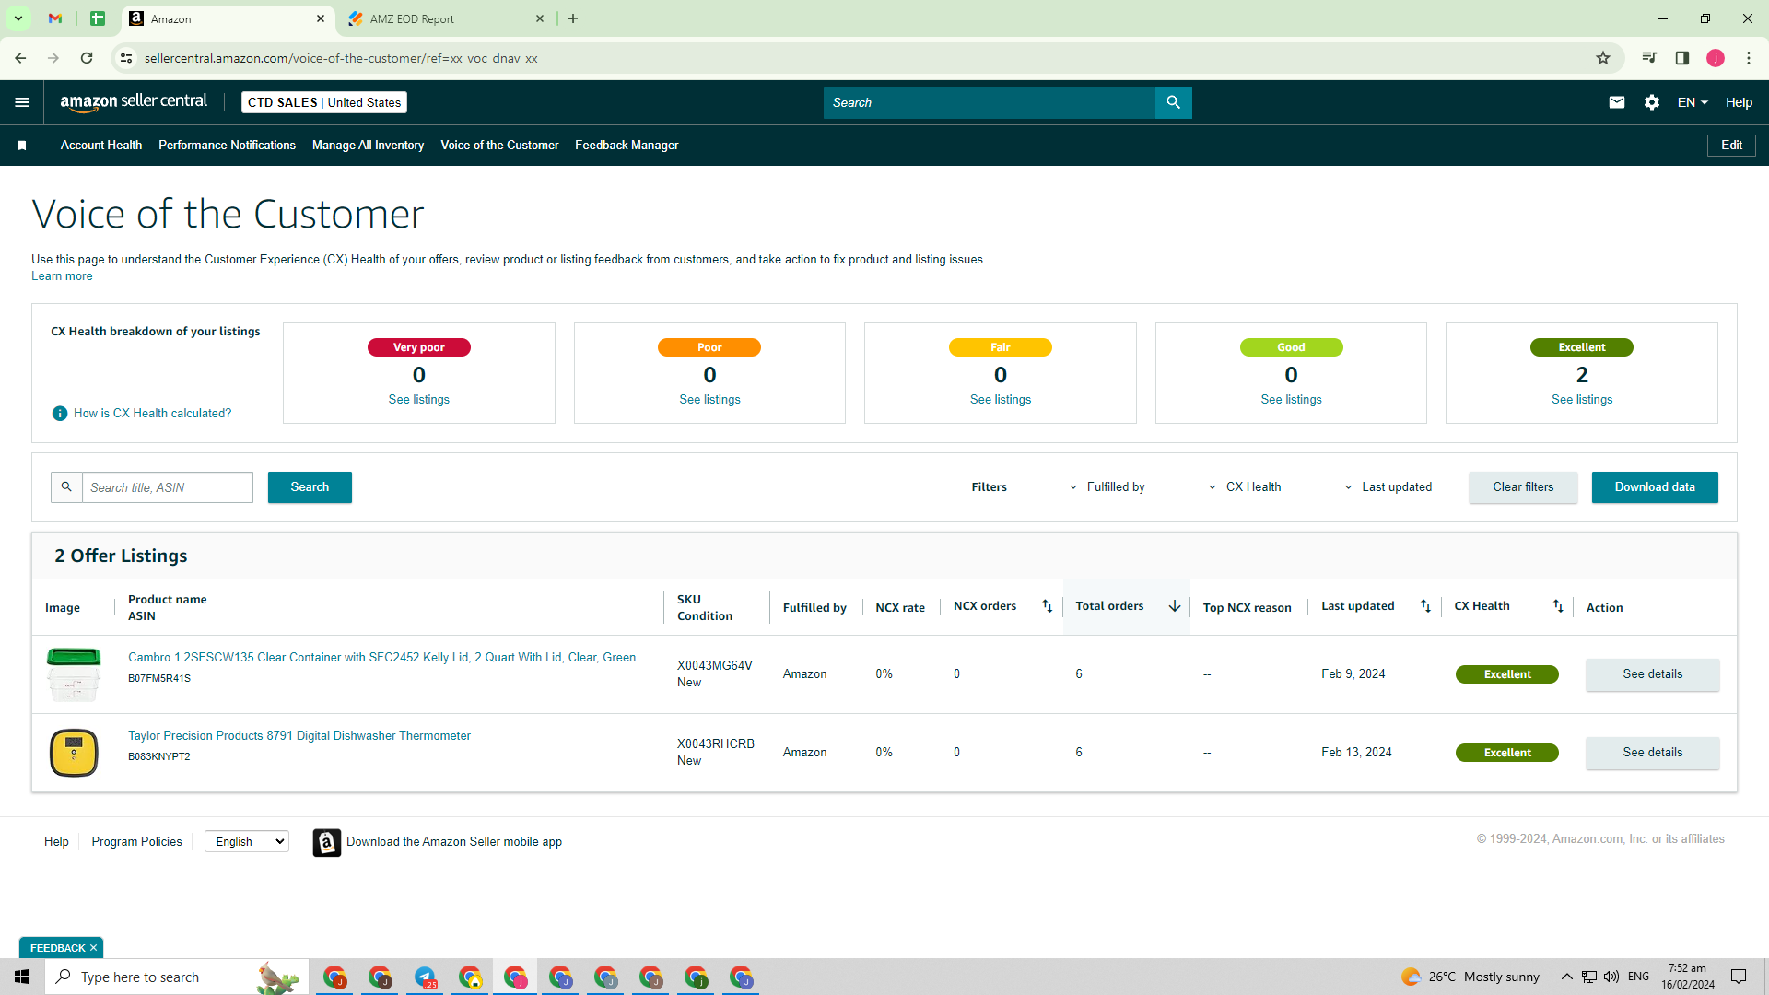Open Account Health menu item

coord(101,146)
